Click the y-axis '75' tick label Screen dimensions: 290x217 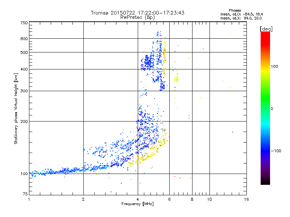pos(25,194)
